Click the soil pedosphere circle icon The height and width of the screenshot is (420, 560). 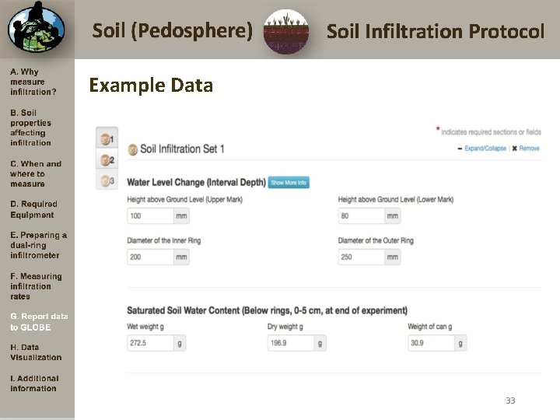pos(285,32)
